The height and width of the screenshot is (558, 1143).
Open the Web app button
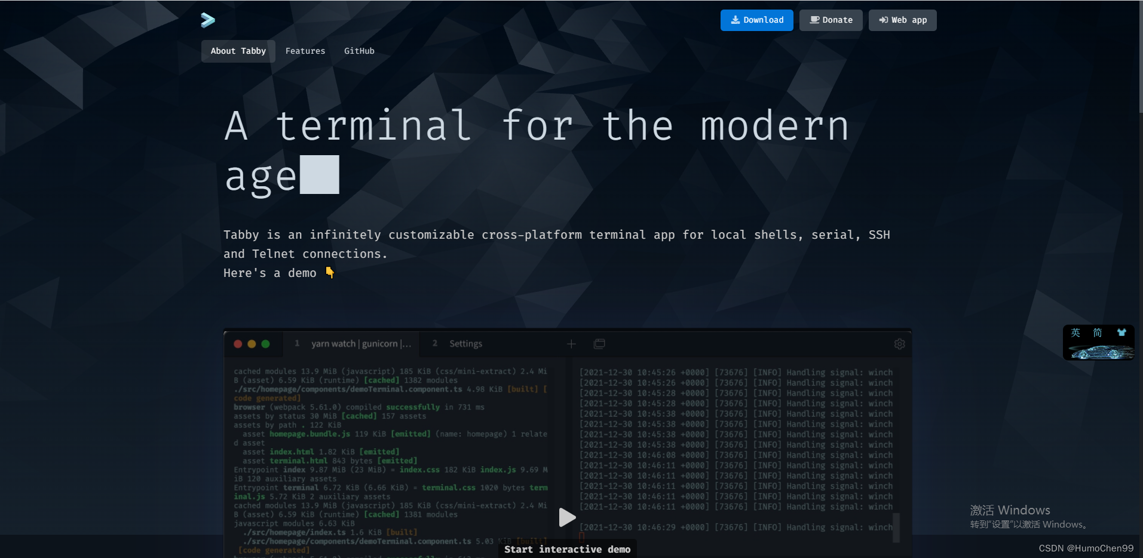pos(902,20)
